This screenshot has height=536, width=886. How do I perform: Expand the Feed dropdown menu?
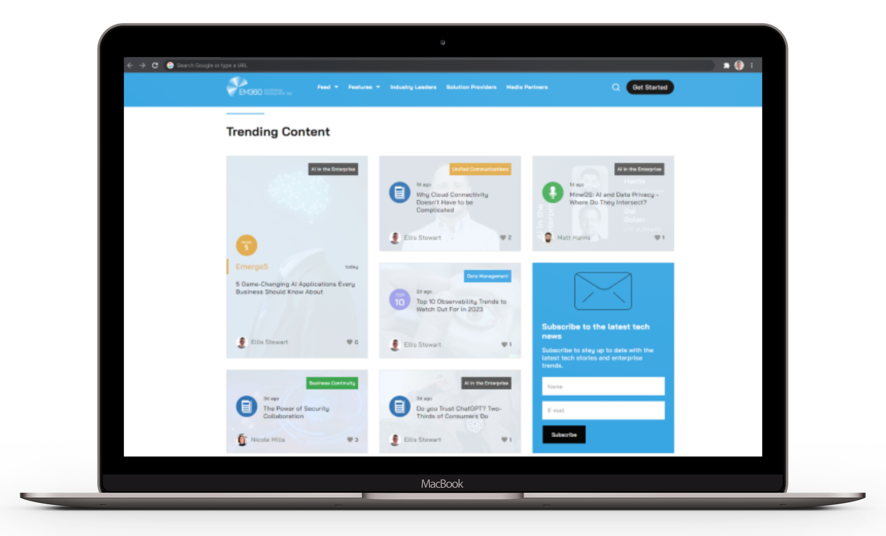[326, 87]
